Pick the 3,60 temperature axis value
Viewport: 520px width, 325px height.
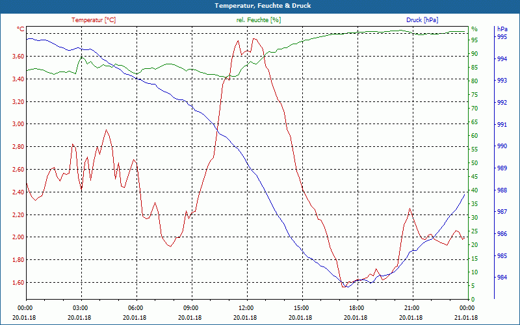(x=18, y=57)
